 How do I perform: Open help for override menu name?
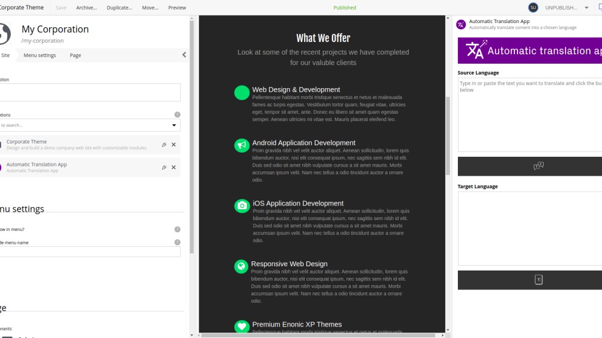coord(178,243)
